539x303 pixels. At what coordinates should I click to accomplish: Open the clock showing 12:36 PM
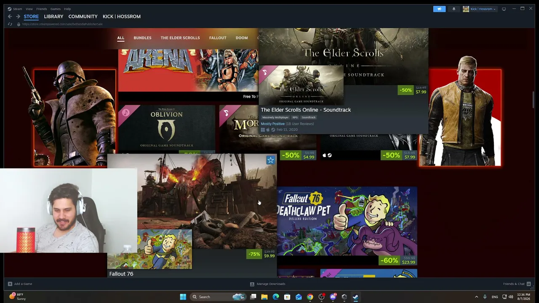click(524, 297)
